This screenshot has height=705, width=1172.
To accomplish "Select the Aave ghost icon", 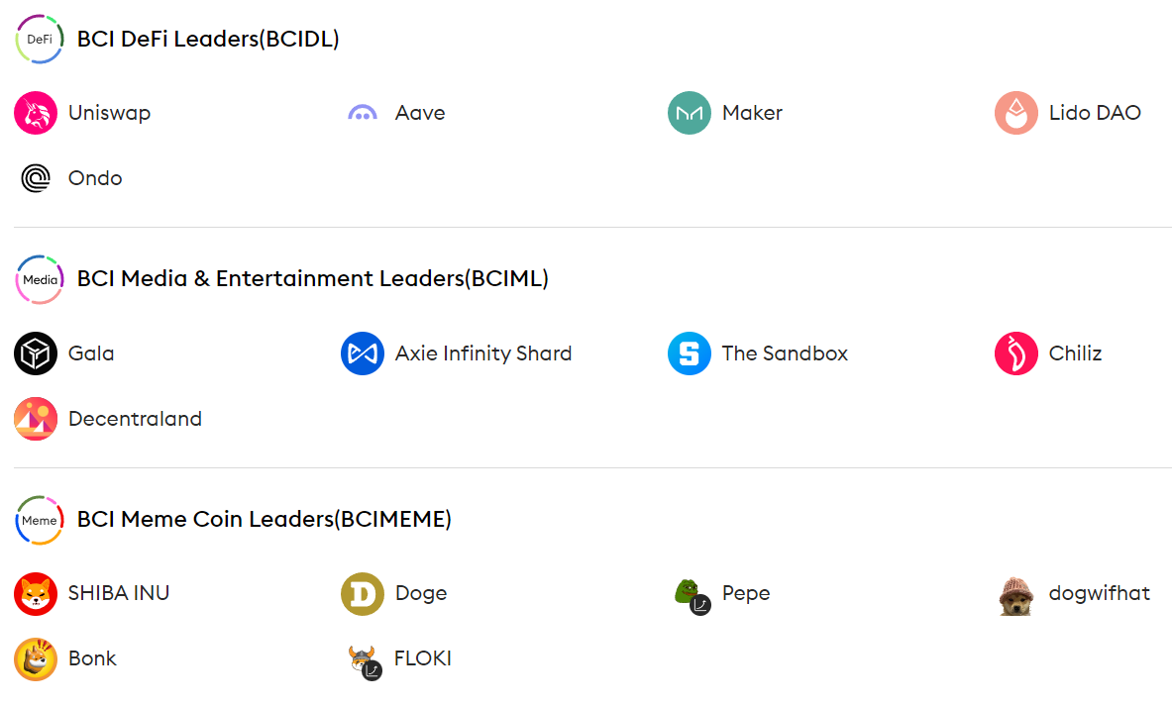I will tap(363, 112).
